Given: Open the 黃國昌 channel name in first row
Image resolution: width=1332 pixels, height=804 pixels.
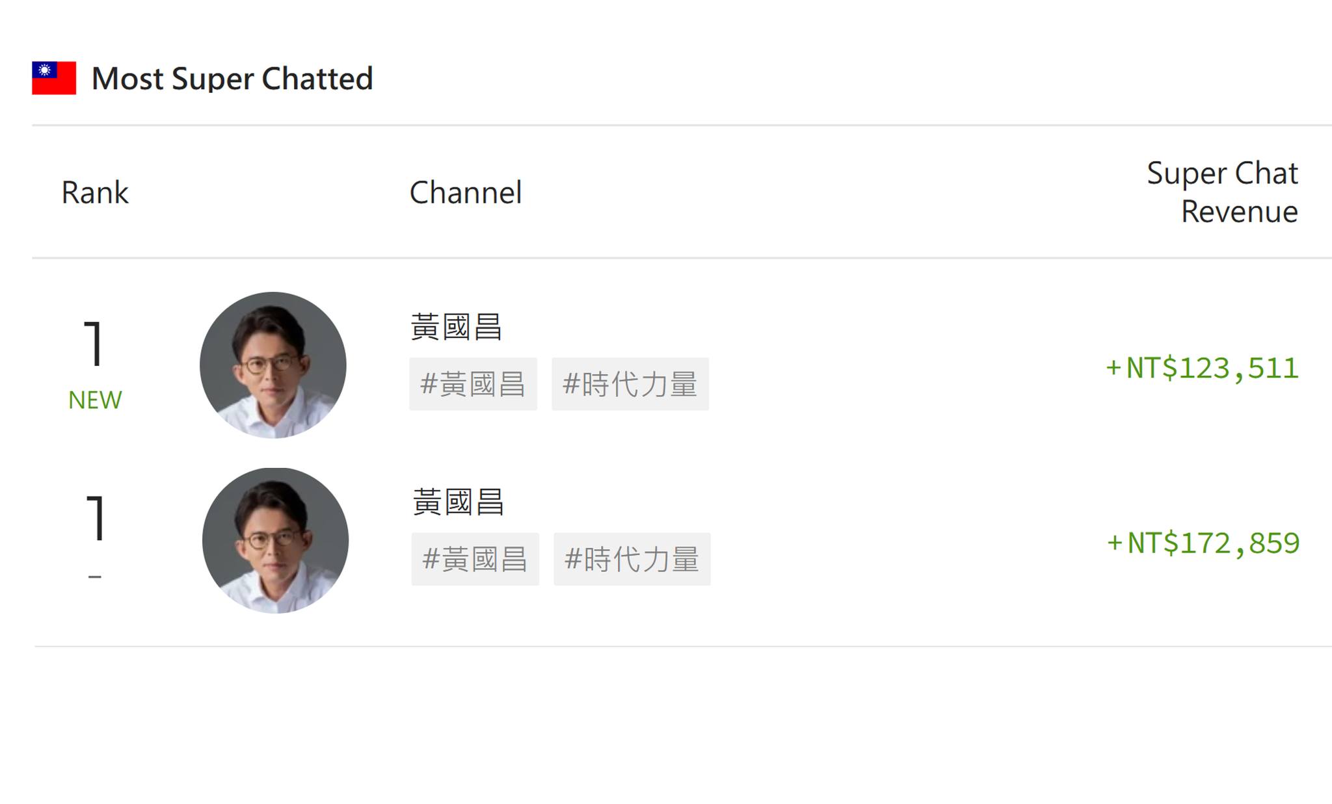Looking at the screenshot, I should 456,327.
